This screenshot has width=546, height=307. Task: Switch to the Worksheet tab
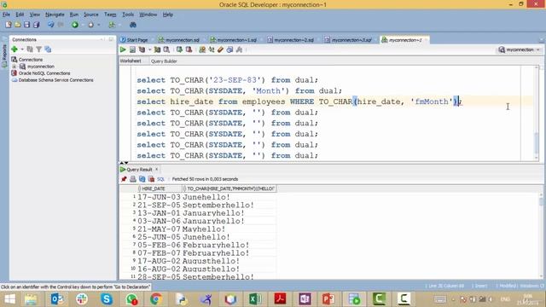click(x=131, y=61)
